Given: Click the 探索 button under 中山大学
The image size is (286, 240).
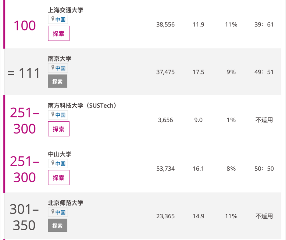Looking at the screenshot, I should [59, 178].
